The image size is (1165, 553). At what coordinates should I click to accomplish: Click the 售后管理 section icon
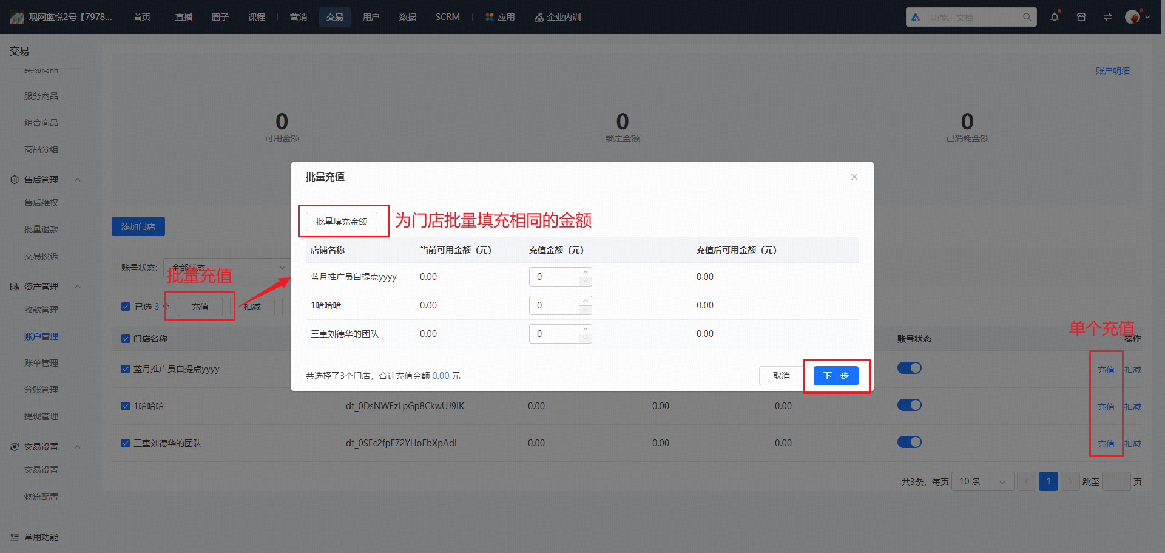[x=15, y=180]
